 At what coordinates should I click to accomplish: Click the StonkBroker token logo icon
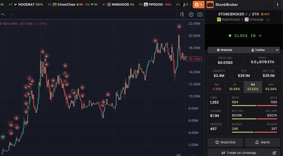click(x=210, y=5)
